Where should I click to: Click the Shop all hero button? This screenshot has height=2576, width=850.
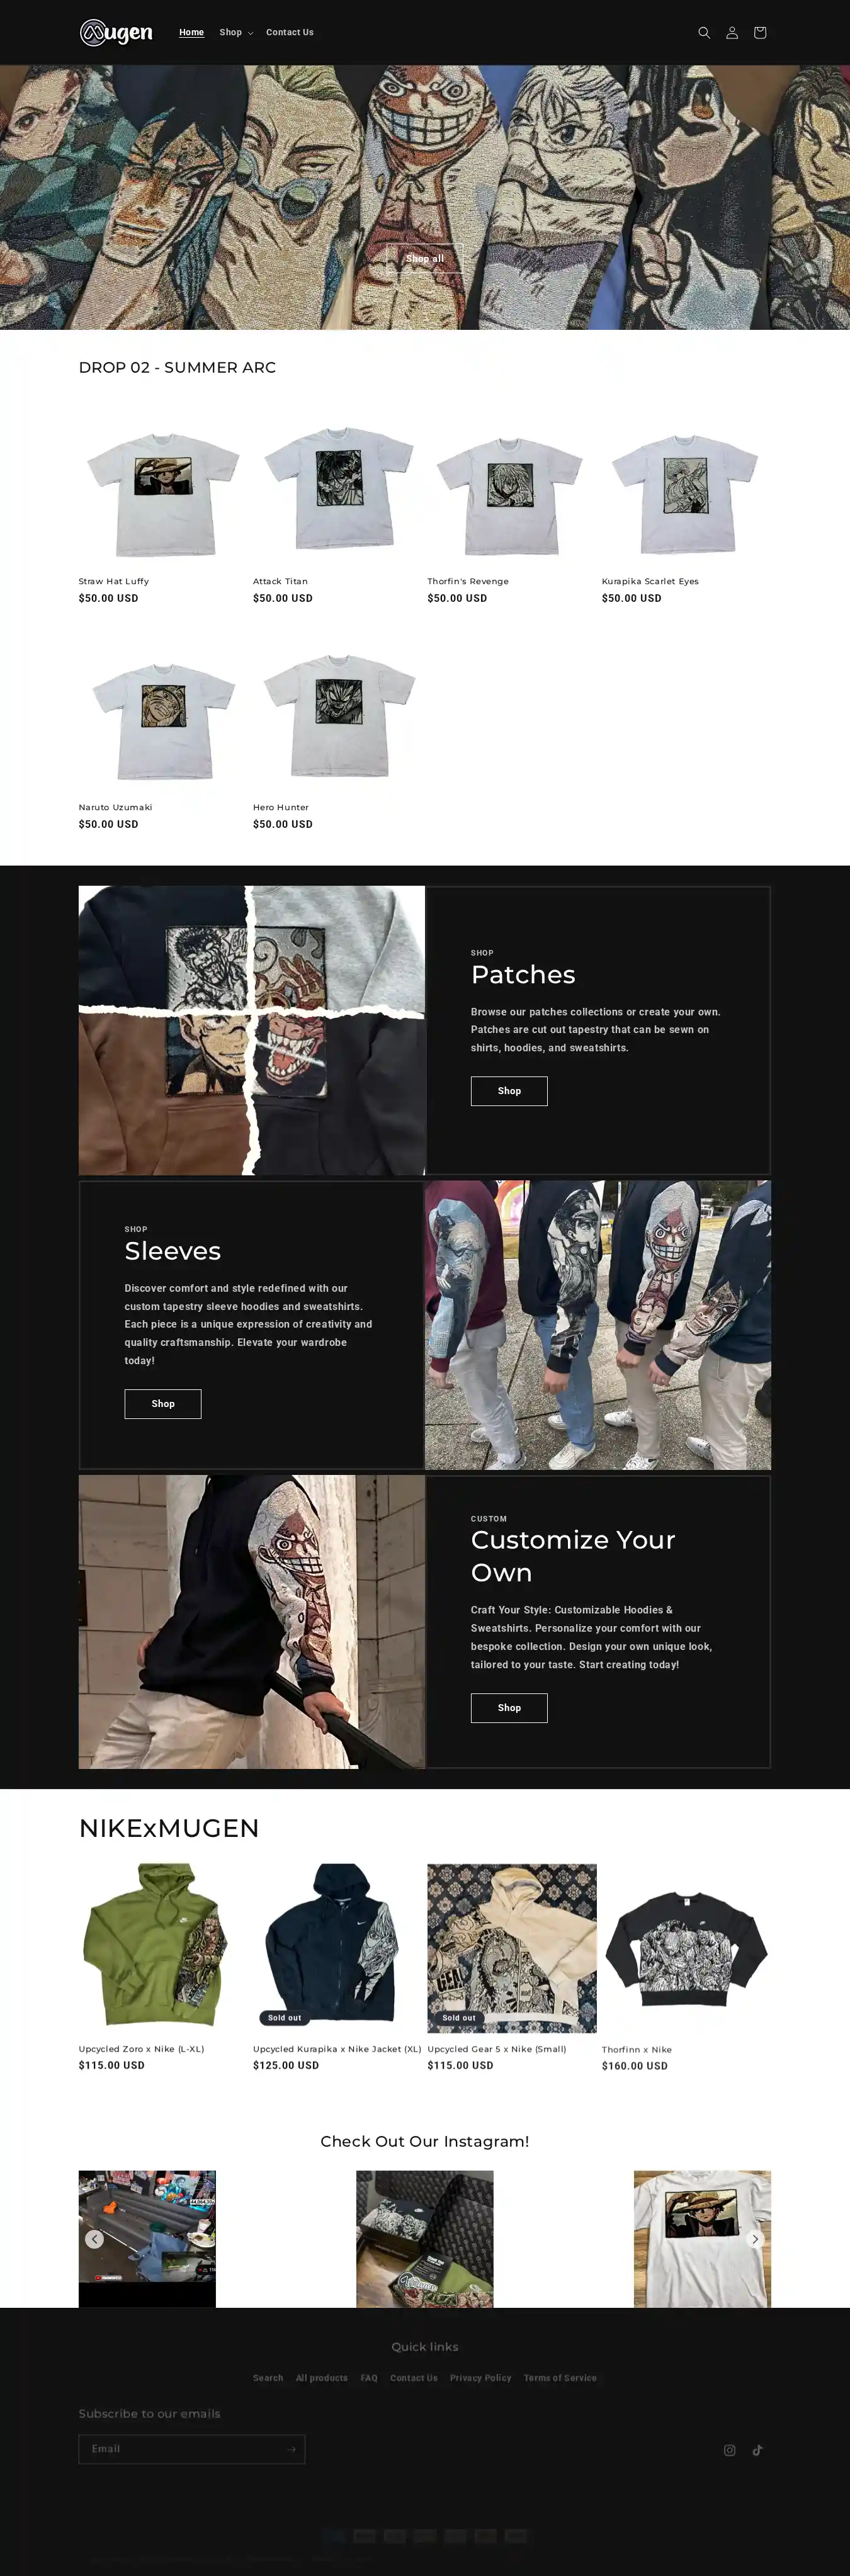point(425,258)
